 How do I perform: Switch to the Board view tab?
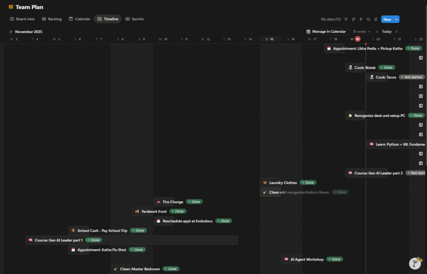tap(22, 19)
